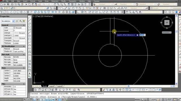Collapse the Misc section
The height and width of the screenshot is (101, 181).
[x=24, y=84]
